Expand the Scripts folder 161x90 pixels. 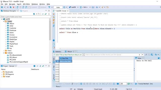(2, 76)
